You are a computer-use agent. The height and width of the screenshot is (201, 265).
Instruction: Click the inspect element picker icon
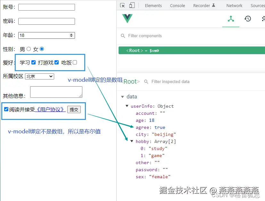[122, 5]
